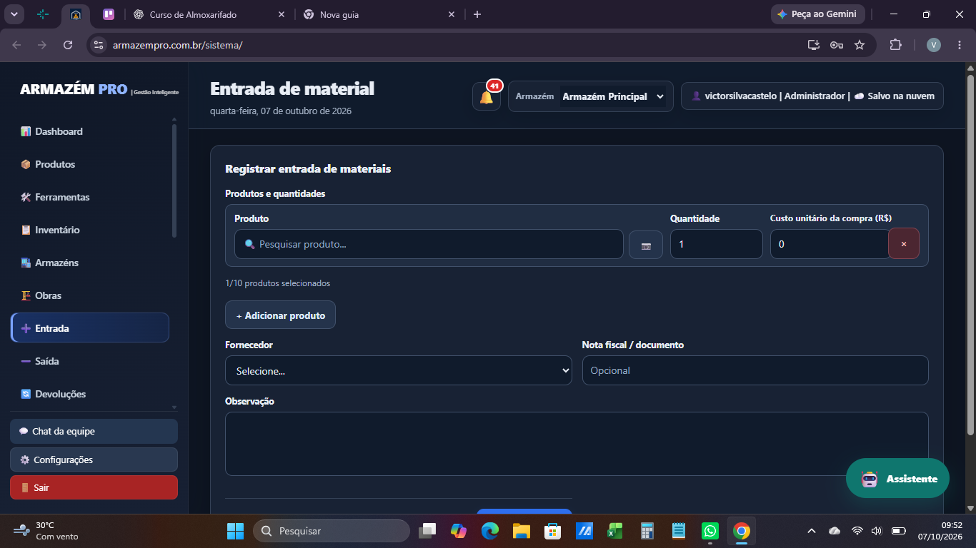Screen dimensions: 976x548
Task: Reload the page
Action: point(68,45)
